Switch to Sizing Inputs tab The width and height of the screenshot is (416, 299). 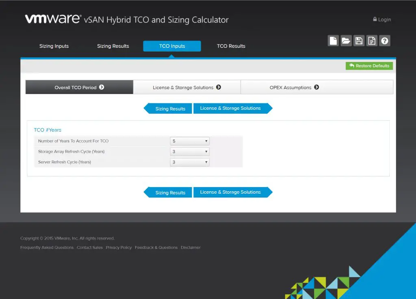coord(54,46)
